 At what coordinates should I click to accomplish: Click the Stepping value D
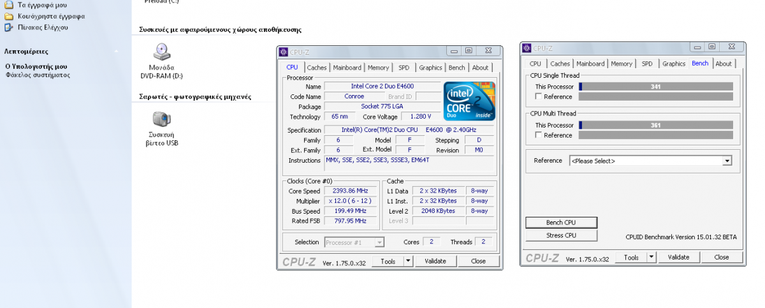point(479,140)
